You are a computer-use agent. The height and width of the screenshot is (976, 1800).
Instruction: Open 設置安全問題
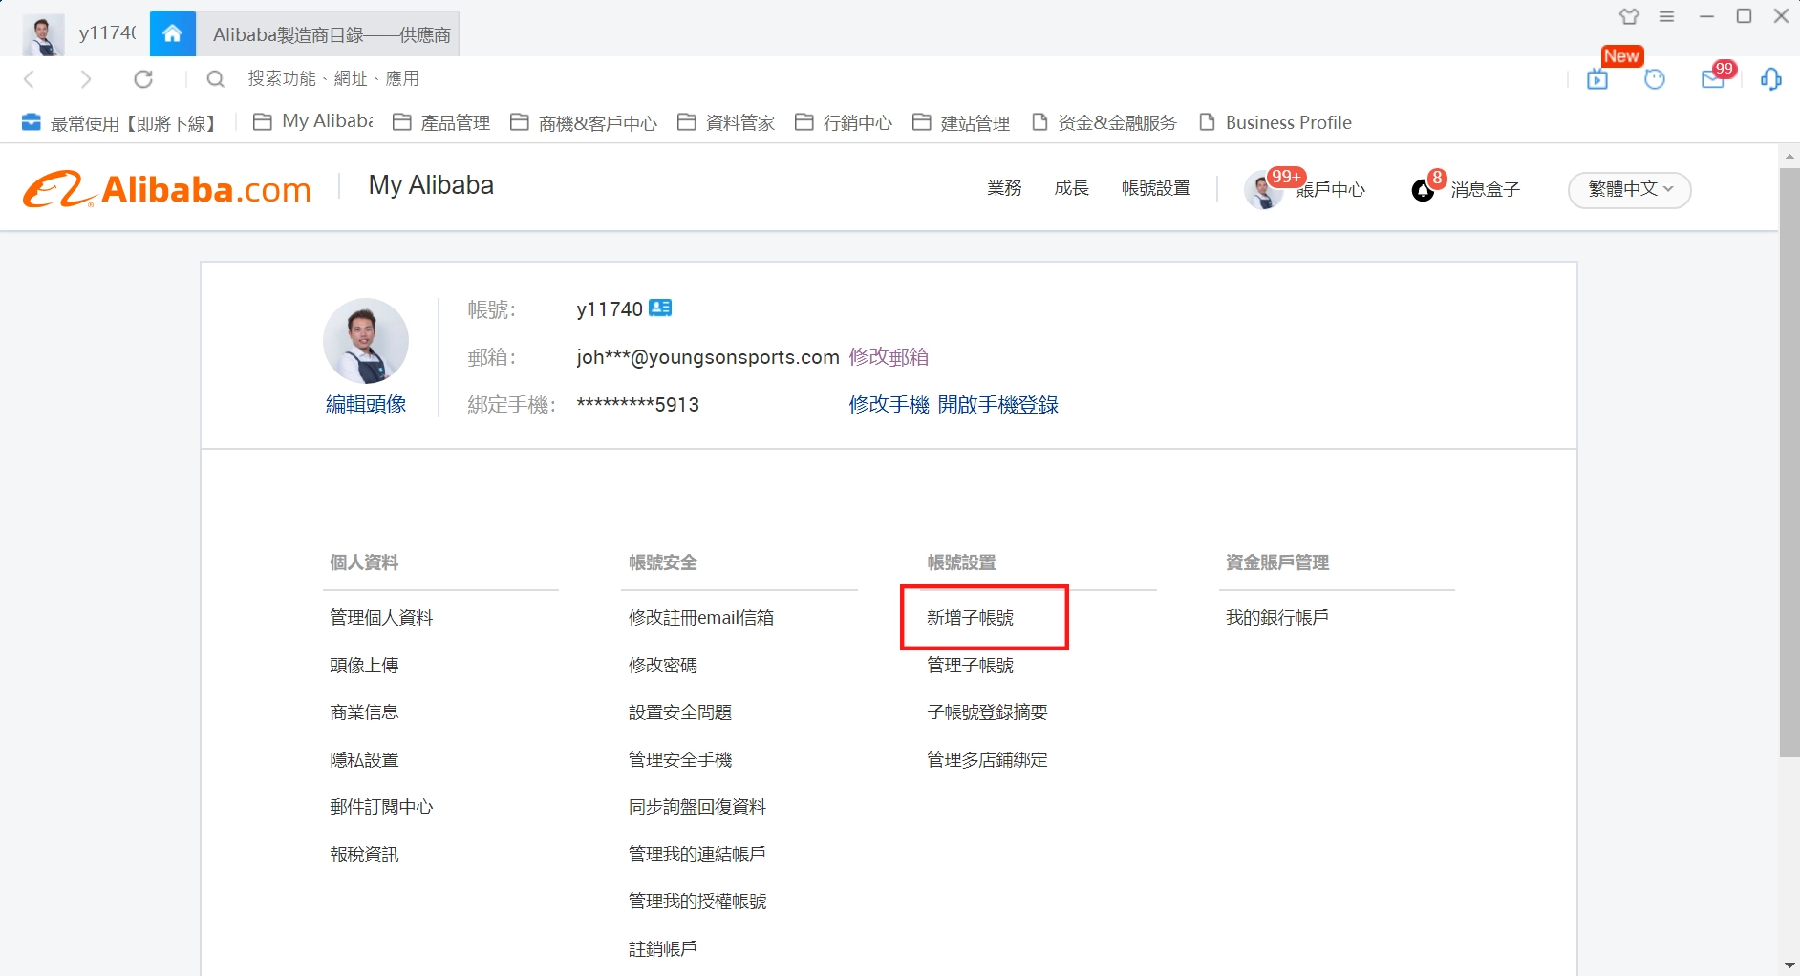[680, 711]
